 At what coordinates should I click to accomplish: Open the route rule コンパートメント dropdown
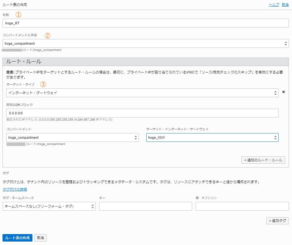tap(72, 137)
